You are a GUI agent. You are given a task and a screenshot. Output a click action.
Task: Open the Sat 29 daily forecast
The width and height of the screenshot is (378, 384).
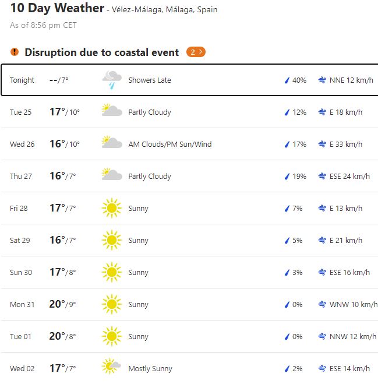coord(189,240)
